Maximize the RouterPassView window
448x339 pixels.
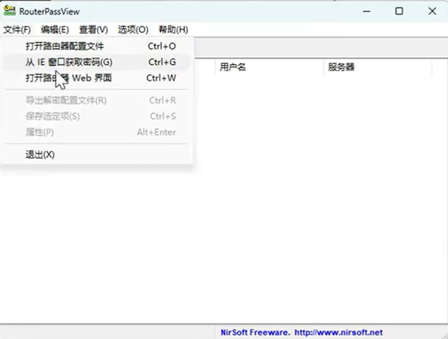point(399,12)
